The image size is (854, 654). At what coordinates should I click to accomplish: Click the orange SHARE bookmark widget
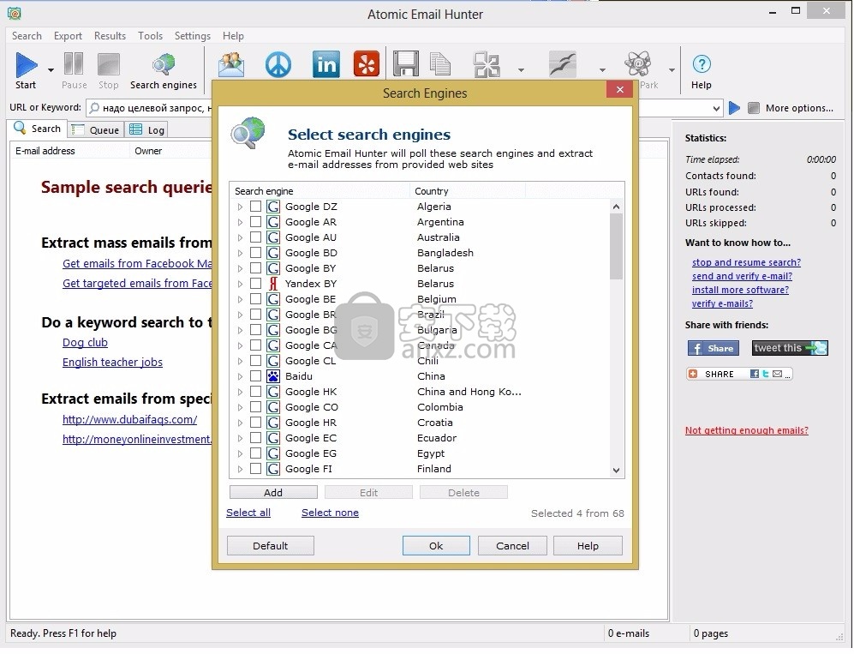click(x=739, y=374)
